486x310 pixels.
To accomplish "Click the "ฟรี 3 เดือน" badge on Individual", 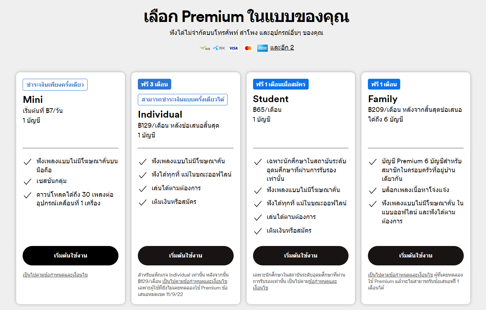I will [154, 85].
